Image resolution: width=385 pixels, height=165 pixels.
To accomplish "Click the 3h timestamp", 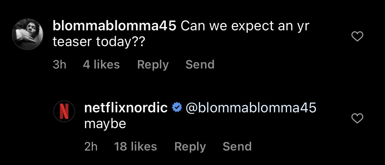I will [x=60, y=65].
